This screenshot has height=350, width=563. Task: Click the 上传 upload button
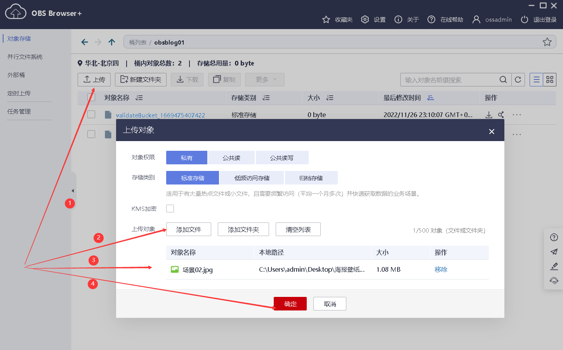[94, 80]
